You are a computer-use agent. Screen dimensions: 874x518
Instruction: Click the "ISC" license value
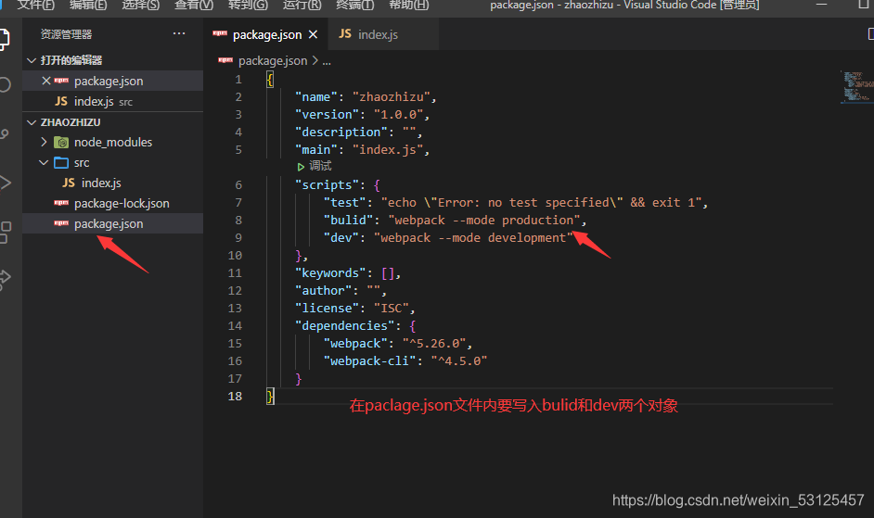(392, 308)
